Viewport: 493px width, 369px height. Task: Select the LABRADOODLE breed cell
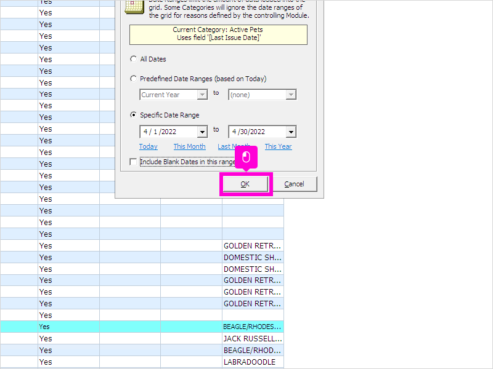(x=253, y=362)
